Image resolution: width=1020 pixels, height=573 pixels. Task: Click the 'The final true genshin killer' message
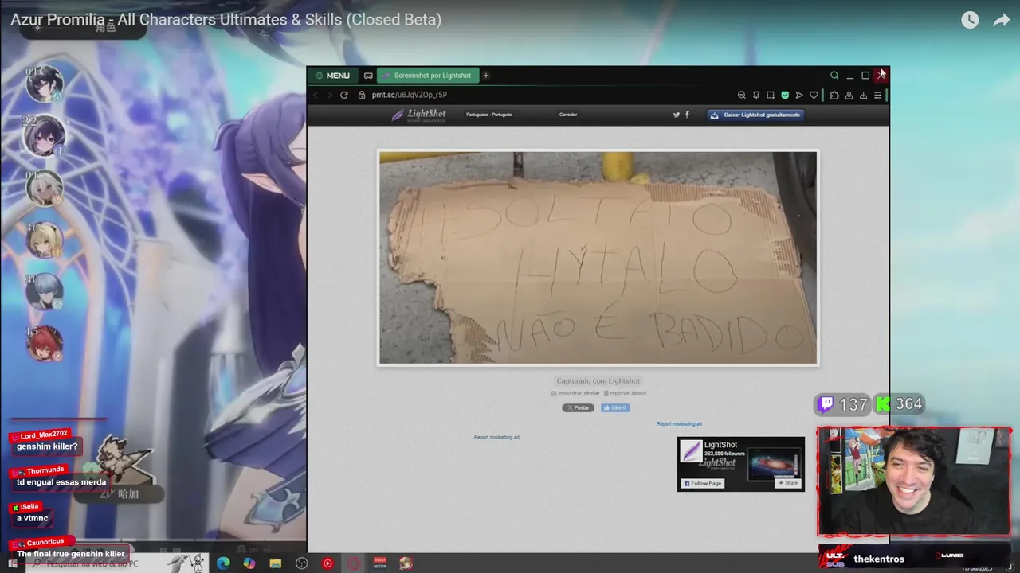click(70, 554)
